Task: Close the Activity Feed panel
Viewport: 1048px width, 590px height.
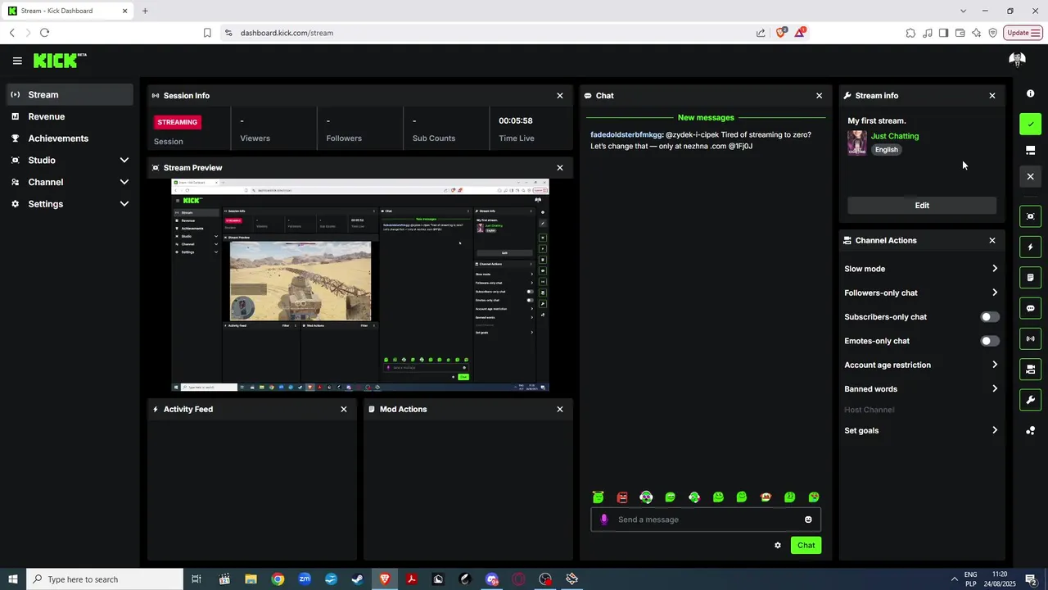Action: (344, 409)
